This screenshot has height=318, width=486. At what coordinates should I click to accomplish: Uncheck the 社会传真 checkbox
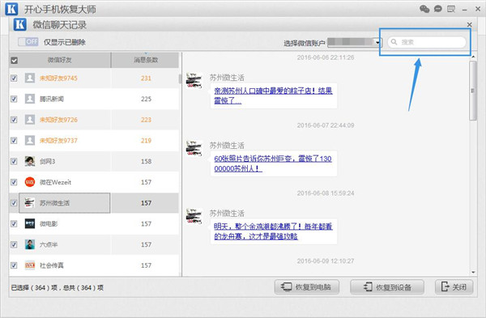tap(14, 265)
